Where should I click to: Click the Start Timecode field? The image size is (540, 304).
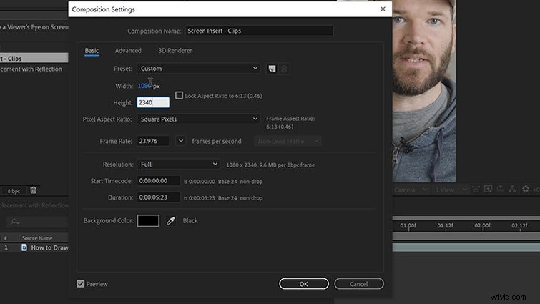coord(158,181)
